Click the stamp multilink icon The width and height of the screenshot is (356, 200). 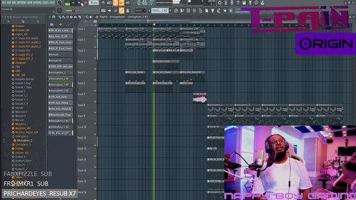point(127,11)
